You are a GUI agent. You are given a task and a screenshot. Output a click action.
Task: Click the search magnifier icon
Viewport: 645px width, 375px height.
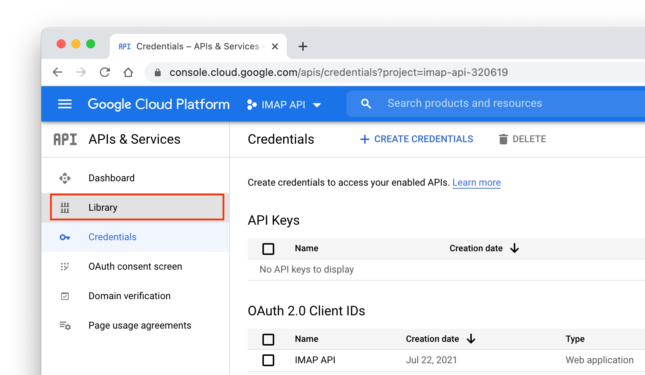pos(366,104)
